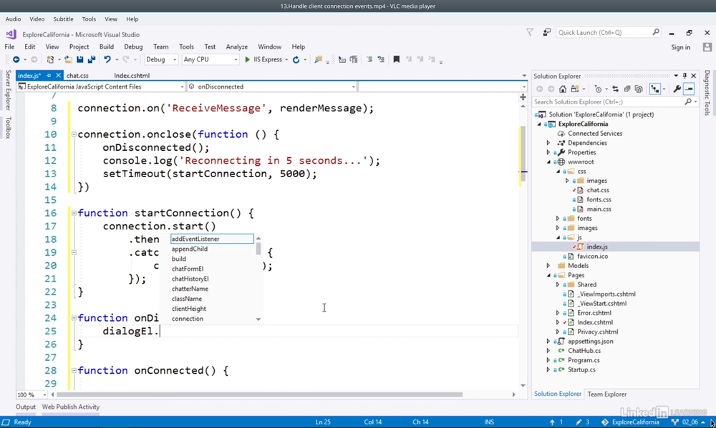Open Properties wrench icon in Solution Explorer

[x=677, y=89]
